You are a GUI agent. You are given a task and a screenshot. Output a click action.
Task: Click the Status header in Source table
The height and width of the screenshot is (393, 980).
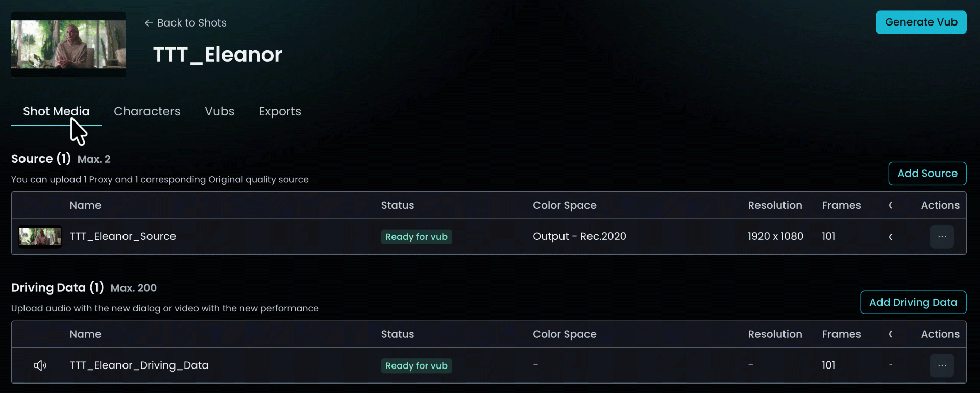click(398, 205)
